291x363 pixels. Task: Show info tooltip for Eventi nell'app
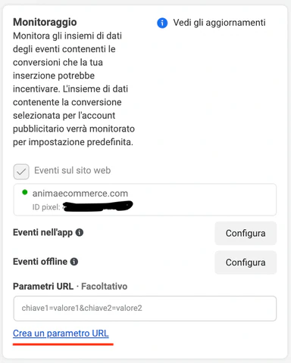click(x=80, y=232)
